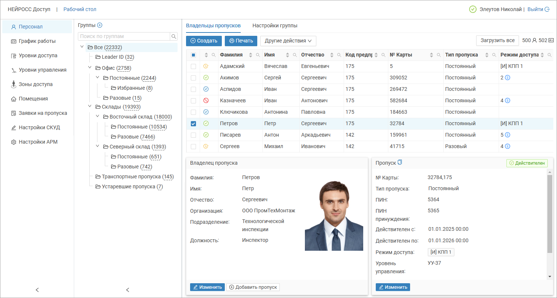Switch to the Настройки группы tab
The height and width of the screenshot is (298, 557).
[x=275, y=25]
